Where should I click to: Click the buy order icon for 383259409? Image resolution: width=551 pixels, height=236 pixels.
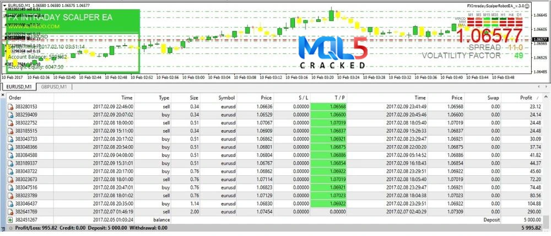(x=10, y=115)
